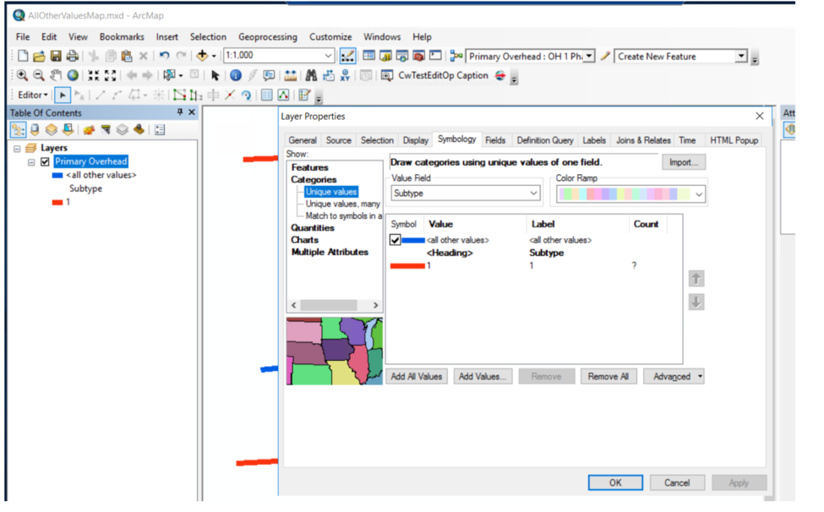Screen dimensions: 824x512
Task: Select the Identify info tool
Action: (236, 76)
